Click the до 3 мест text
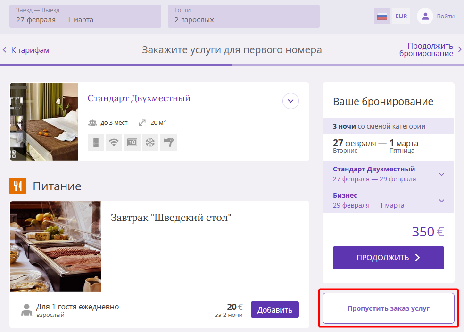Screen dimensions: 464x332 pos(114,123)
